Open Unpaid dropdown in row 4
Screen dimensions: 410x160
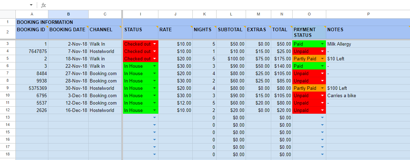tap(322, 51)
